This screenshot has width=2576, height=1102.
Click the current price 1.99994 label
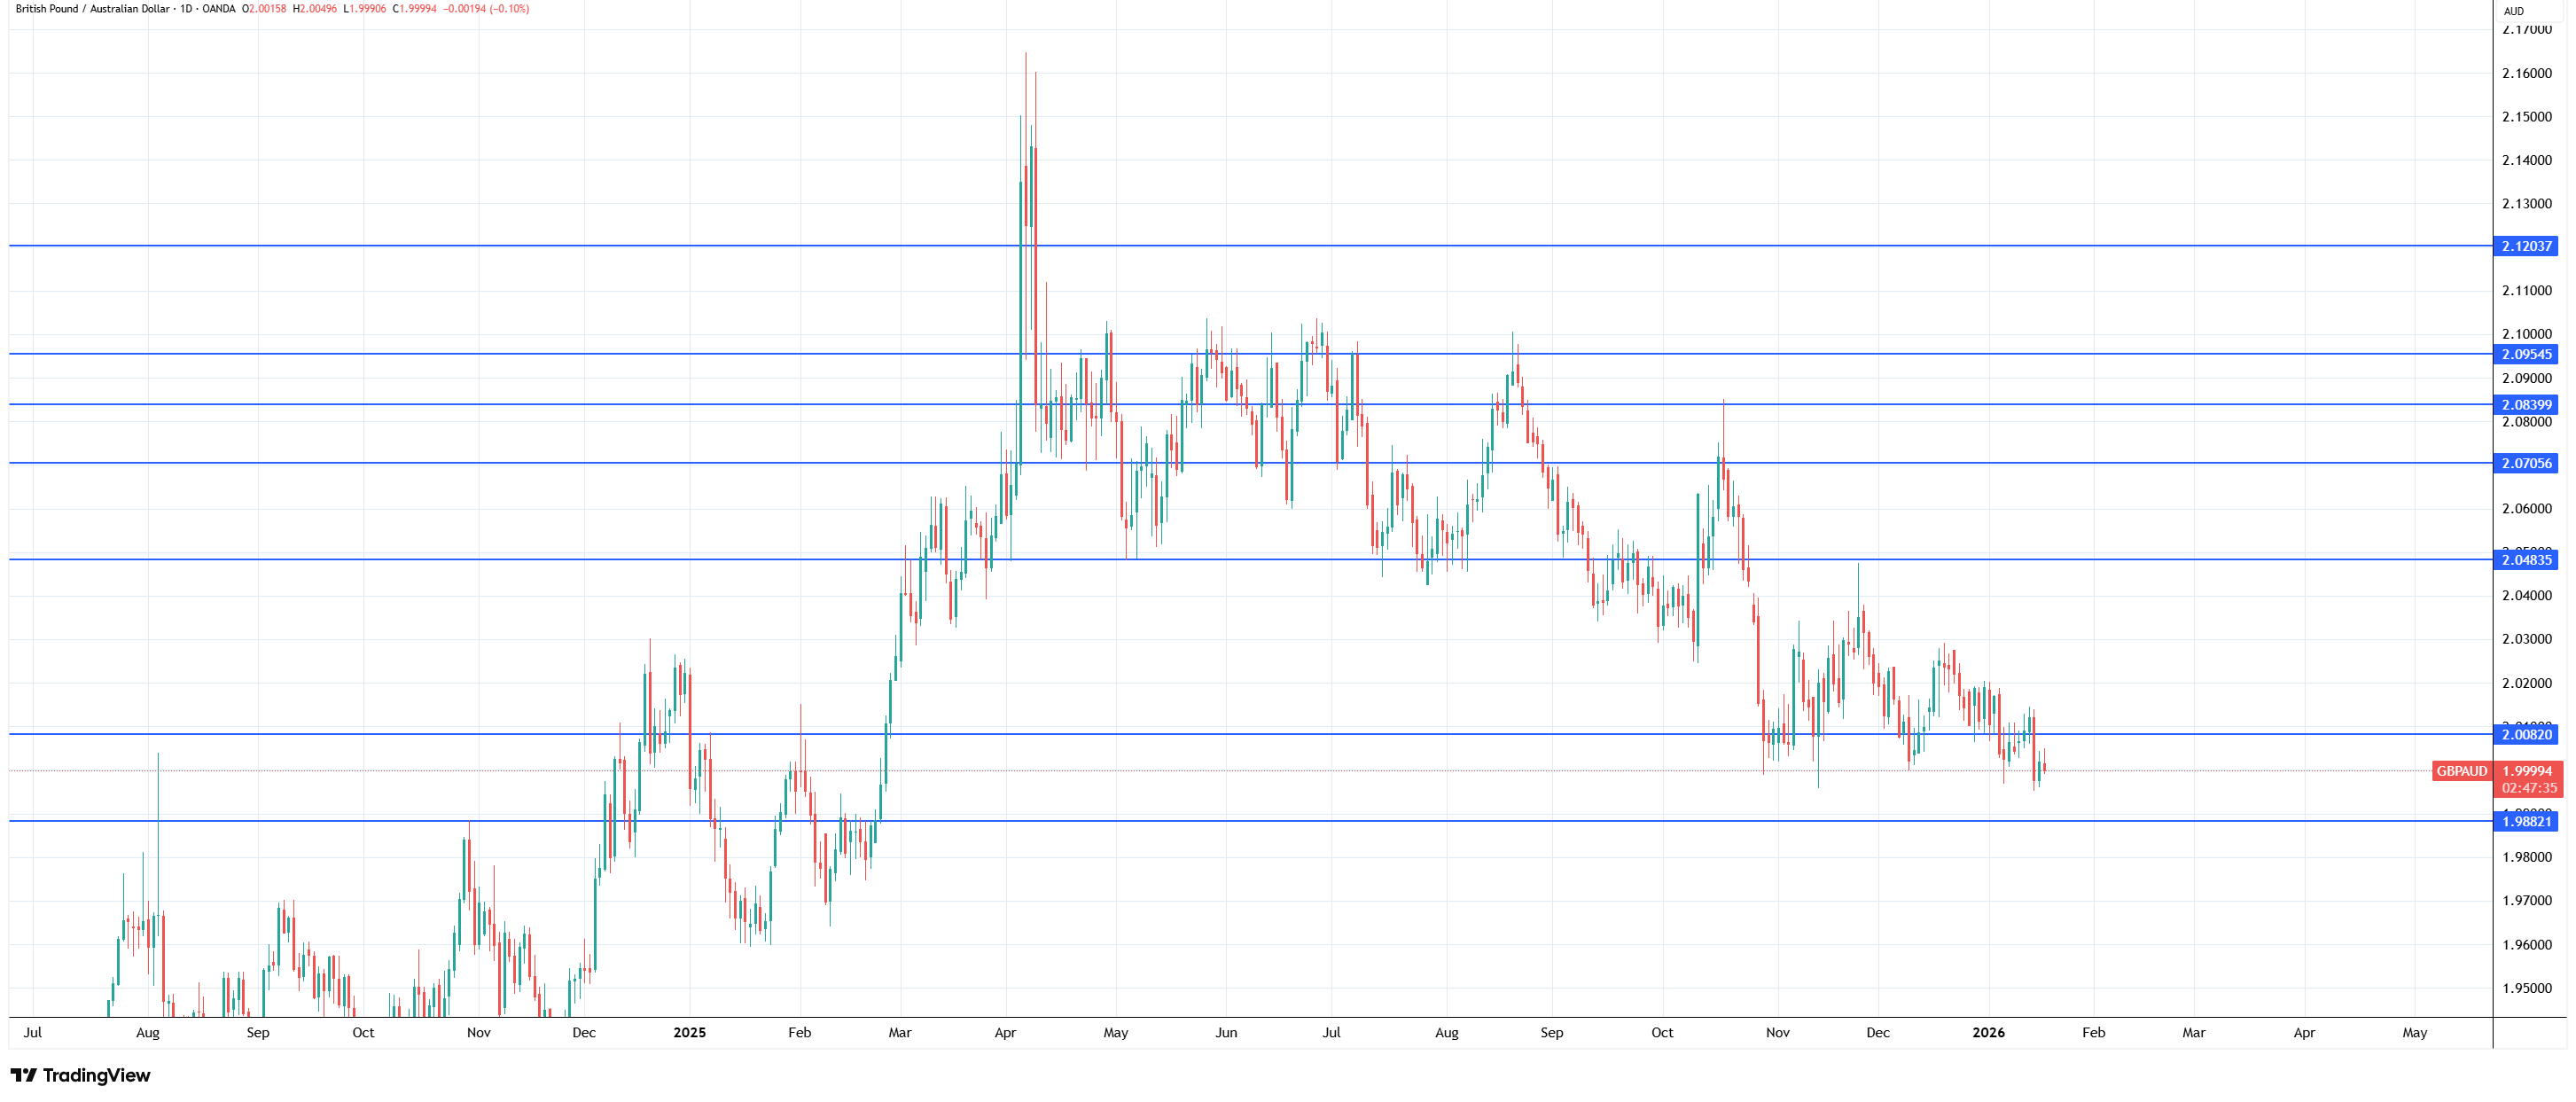tap(2526, 771)
